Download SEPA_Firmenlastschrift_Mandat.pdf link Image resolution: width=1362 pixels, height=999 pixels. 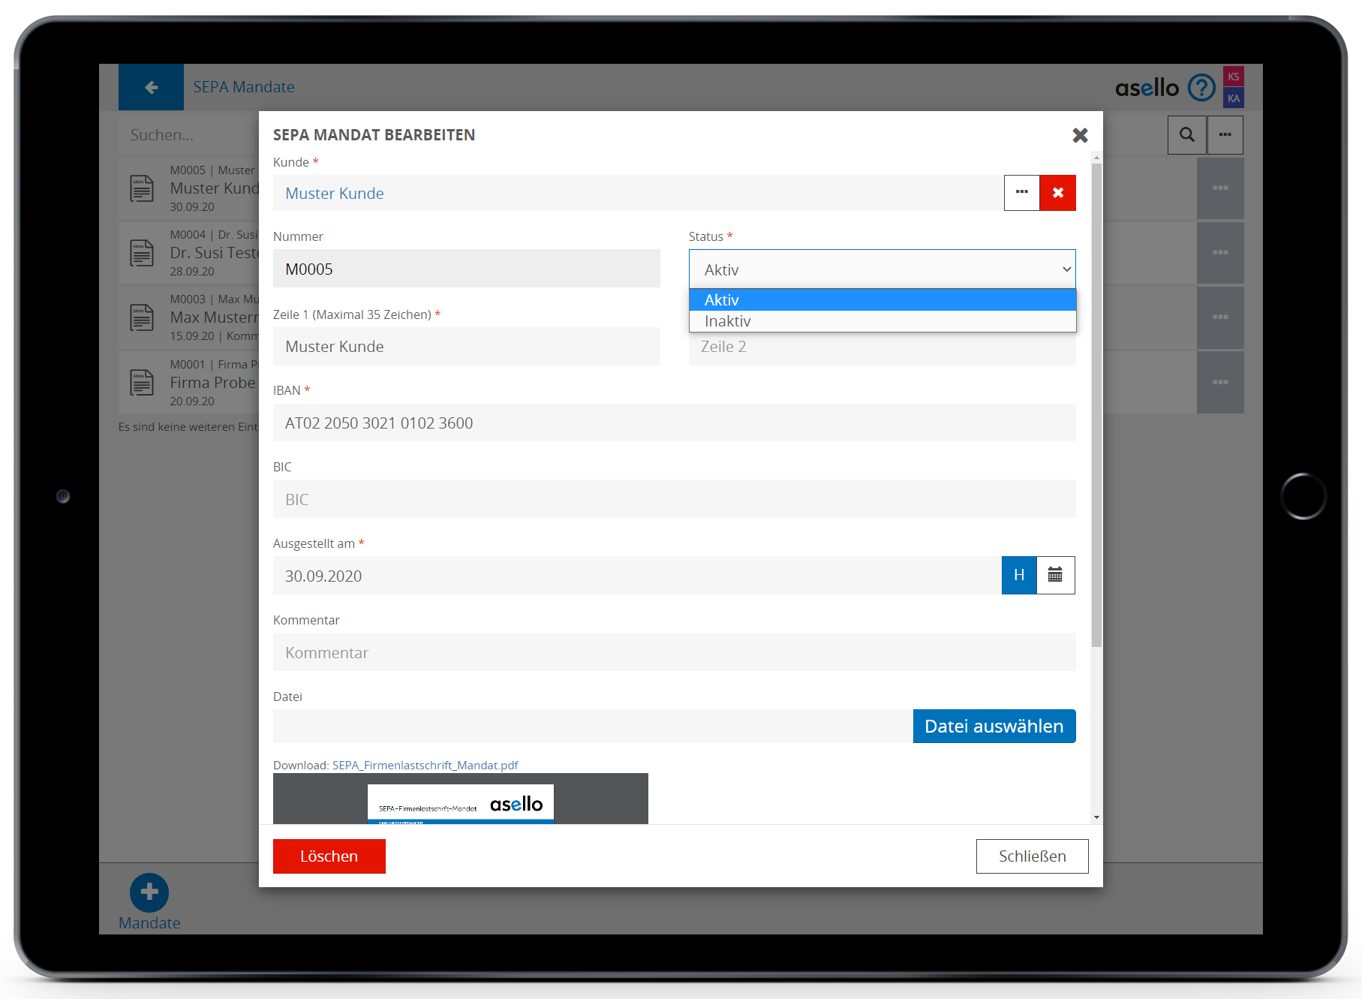click(425, 766)
